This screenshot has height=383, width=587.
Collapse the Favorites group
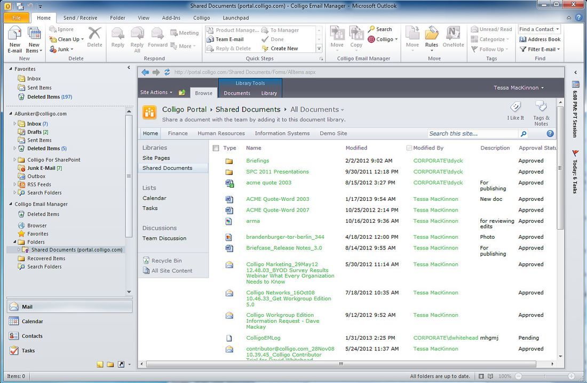click(11, 69)
